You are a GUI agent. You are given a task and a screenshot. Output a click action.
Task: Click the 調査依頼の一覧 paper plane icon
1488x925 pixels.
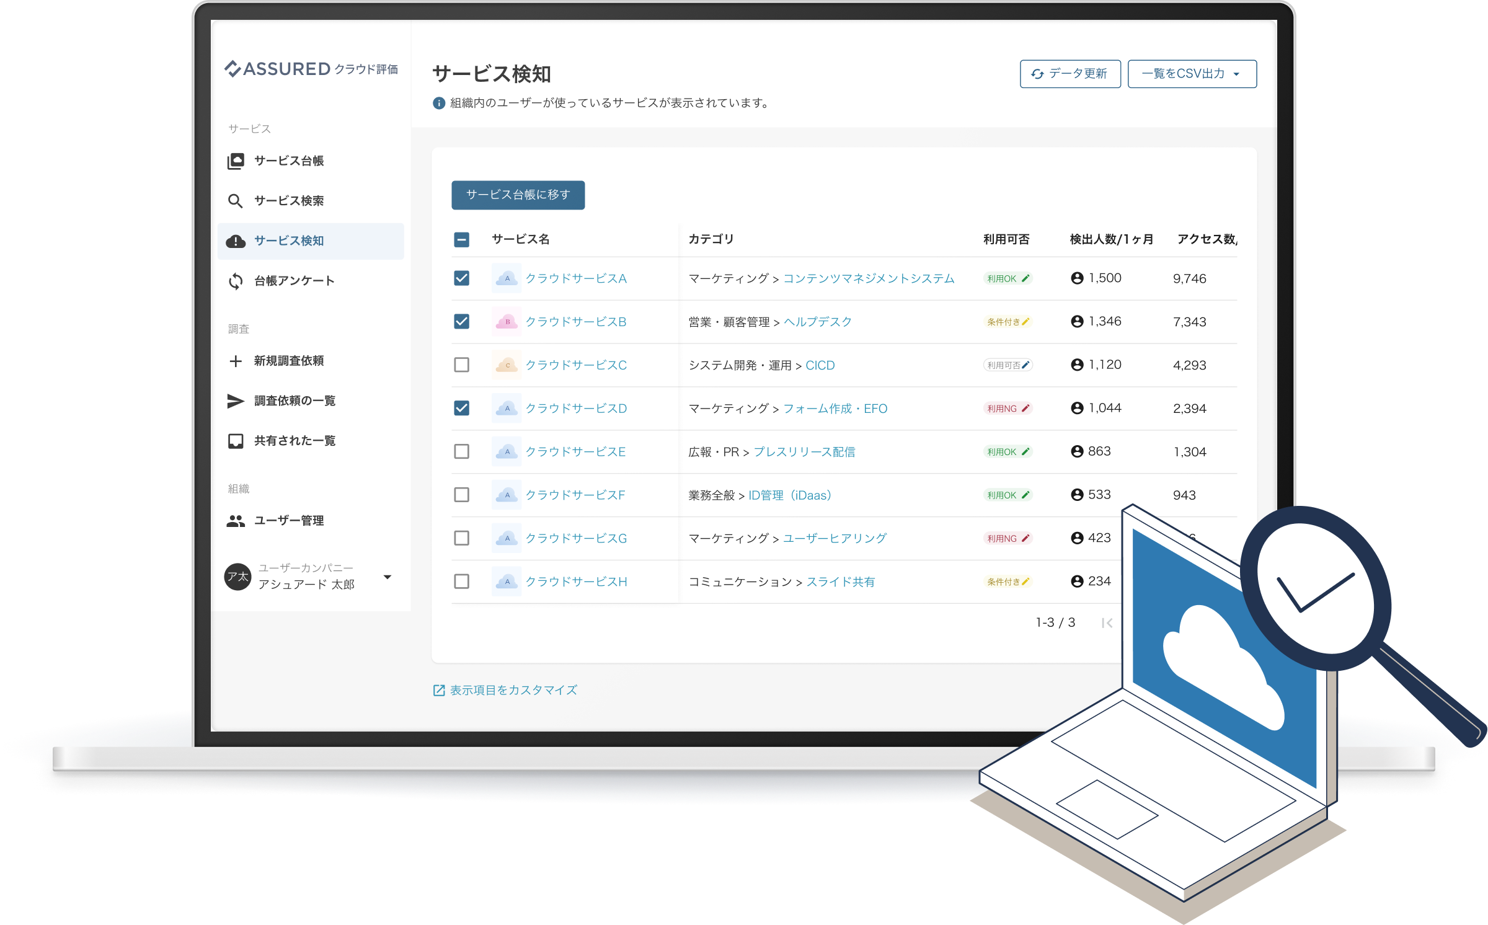[236, 401]
